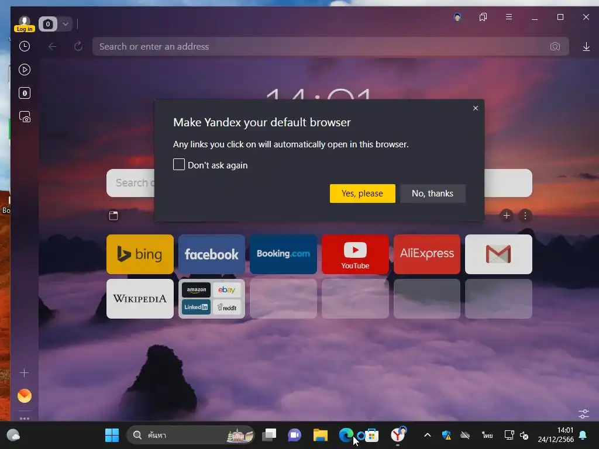Open the LinkedIn shortcut in folder tile
This screenshot has width=599, height=449.
pos(197,307)
